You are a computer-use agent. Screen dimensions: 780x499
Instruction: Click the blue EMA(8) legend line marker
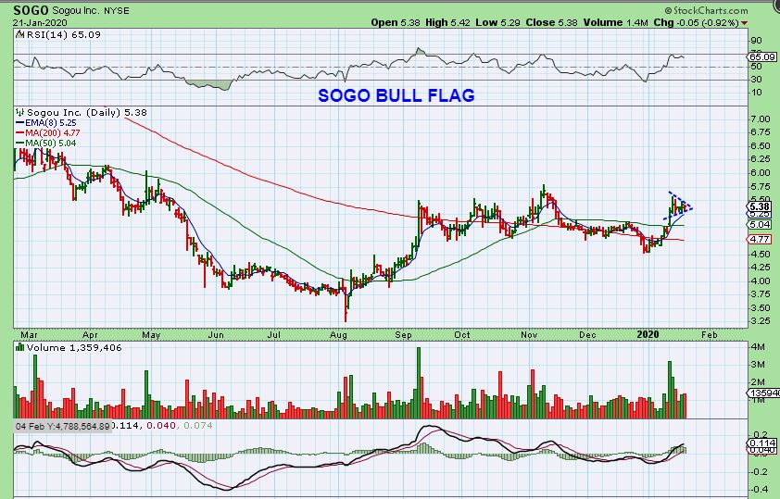pyautogui.click(x=20, y=123)
